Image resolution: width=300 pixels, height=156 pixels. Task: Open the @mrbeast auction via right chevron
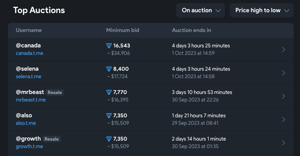click(284, 96)
